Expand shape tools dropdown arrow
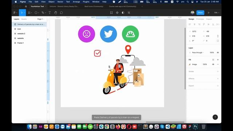This screenshot has width=233, height=131. (x=39, y=13)
